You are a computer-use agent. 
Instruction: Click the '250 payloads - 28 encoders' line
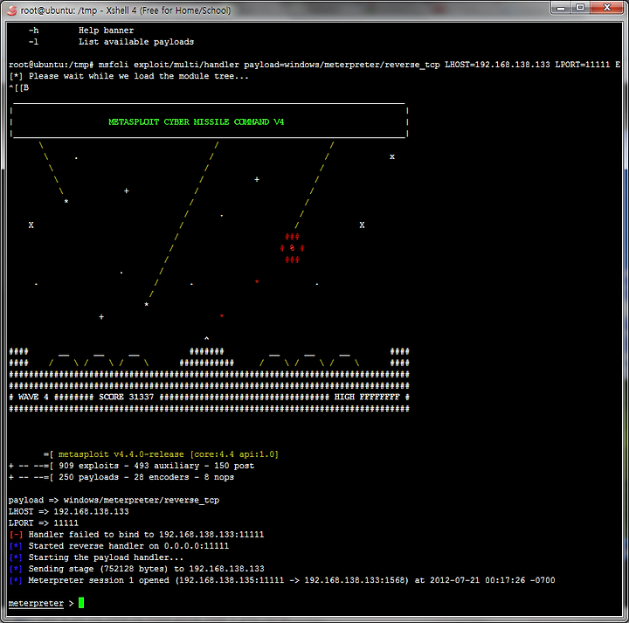click(121, 477)
